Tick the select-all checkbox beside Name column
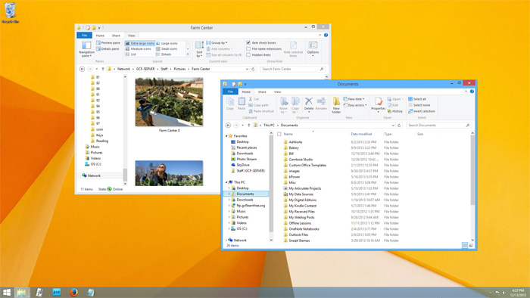This screenshot has height=298, width=530. click(279, 135)
